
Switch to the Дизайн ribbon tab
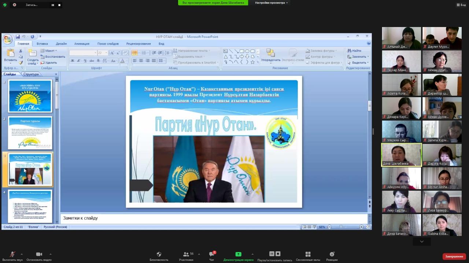pyautogui.click(x=61, y=43)
